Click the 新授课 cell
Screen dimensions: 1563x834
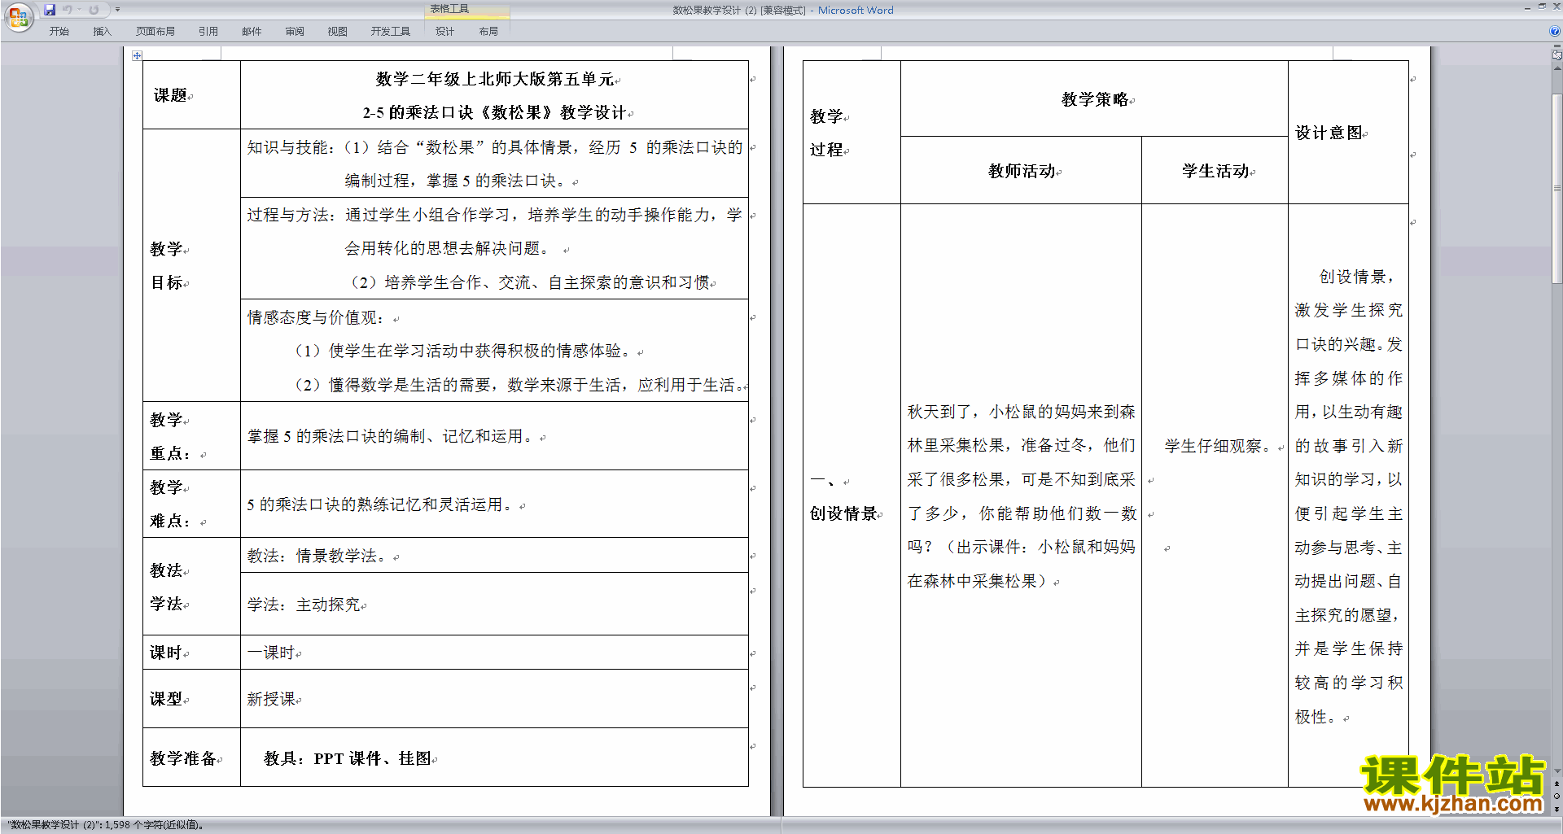[494, 699]
